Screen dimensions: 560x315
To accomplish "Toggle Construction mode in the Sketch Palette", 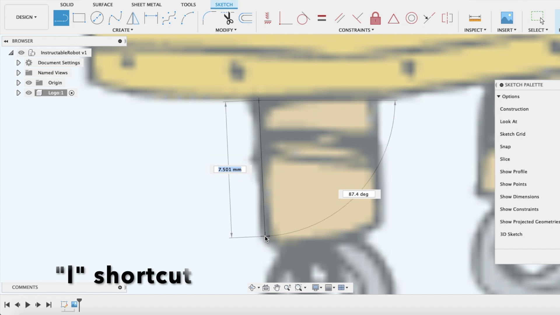I will [514, 109].
